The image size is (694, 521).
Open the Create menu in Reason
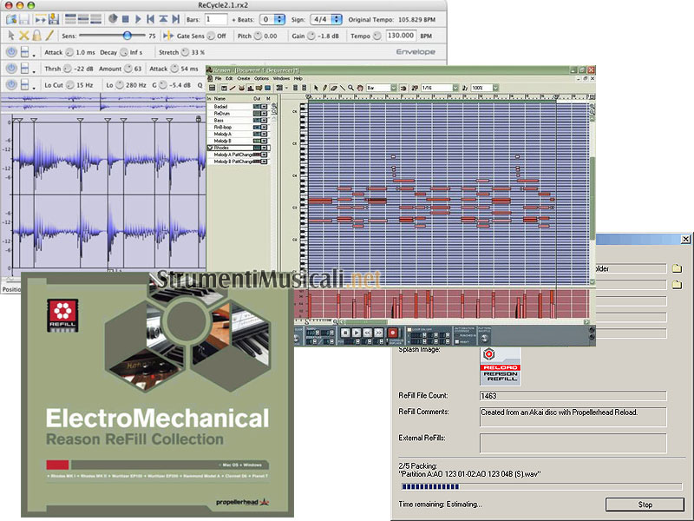point(244,78)
